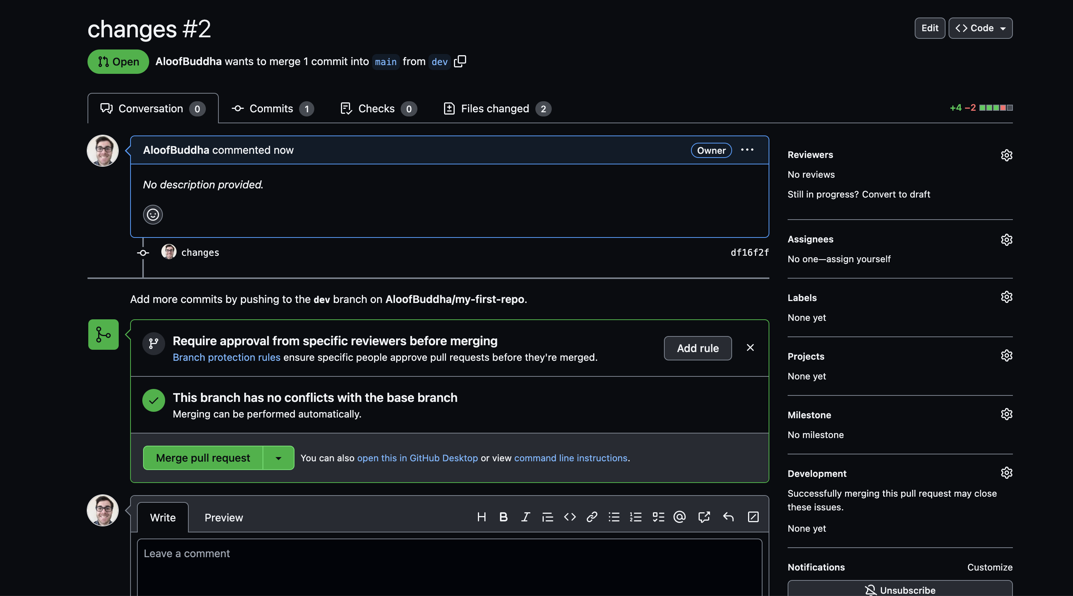Insert a code snippet into the comment

[570, 517]
